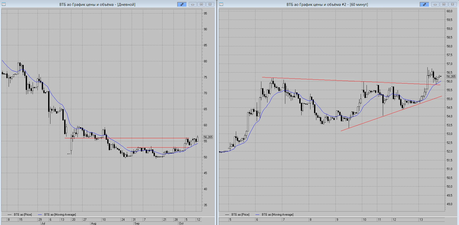
Task: Click the 60,0 level on the 60-minute price axis
Action: (x=450, y=11)
